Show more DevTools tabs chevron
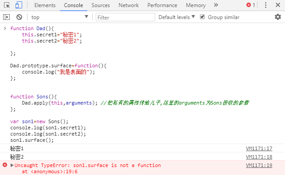Image resolution: width=285 pixels, height=175 pixels. click(216, 5)
